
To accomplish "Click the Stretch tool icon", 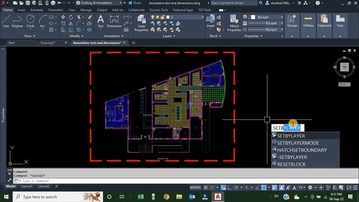I will (x=63, y=30).
